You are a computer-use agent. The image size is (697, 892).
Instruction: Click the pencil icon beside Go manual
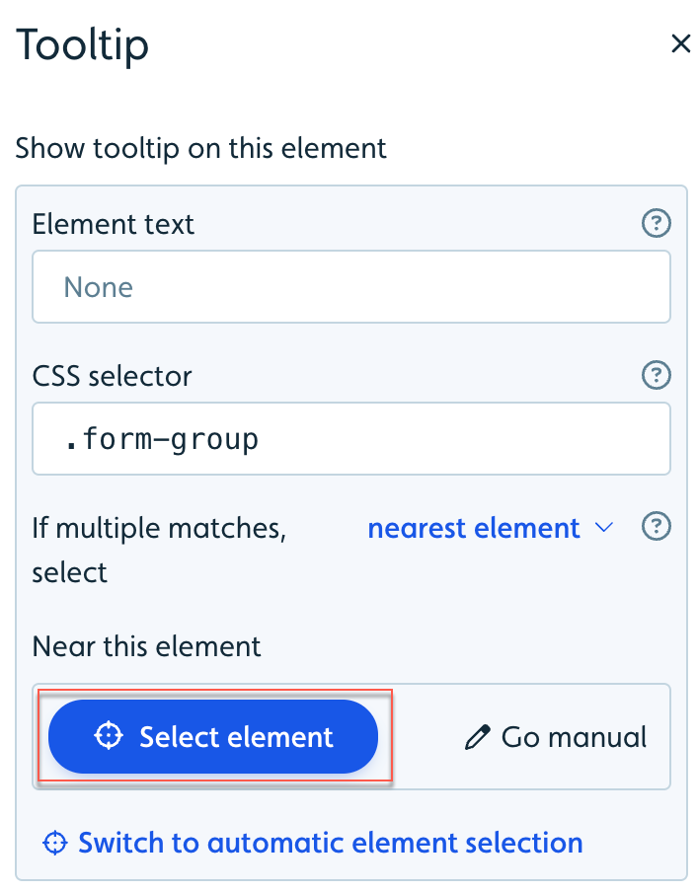477,737
